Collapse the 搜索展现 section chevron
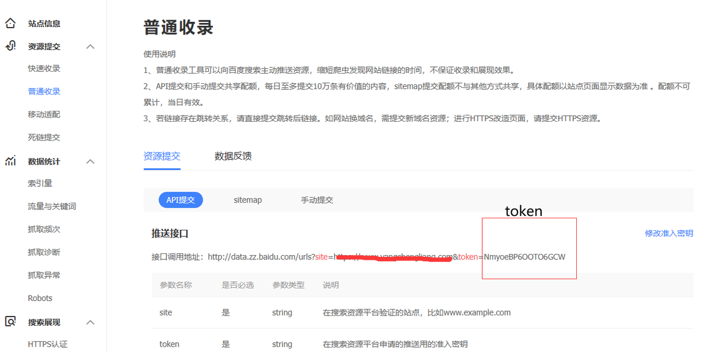The width and height of the screenshot is (724, 351). (x=90, y=322)
